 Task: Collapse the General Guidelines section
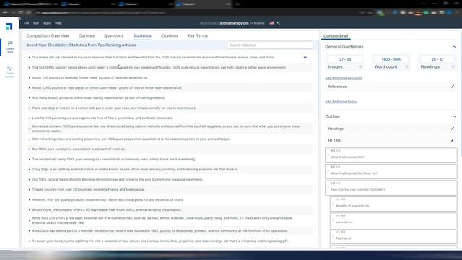coord(454,47)
